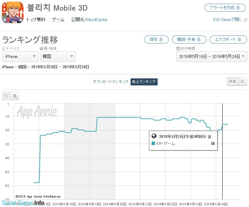Click the Bleach Mobile 3D app icon

[13, 12]
